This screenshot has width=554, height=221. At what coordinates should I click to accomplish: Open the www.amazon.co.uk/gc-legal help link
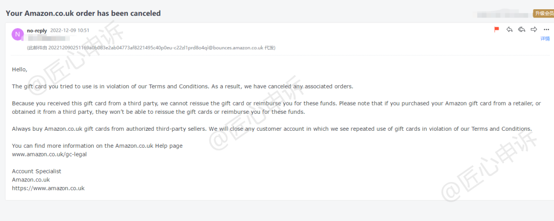(49, 154)
